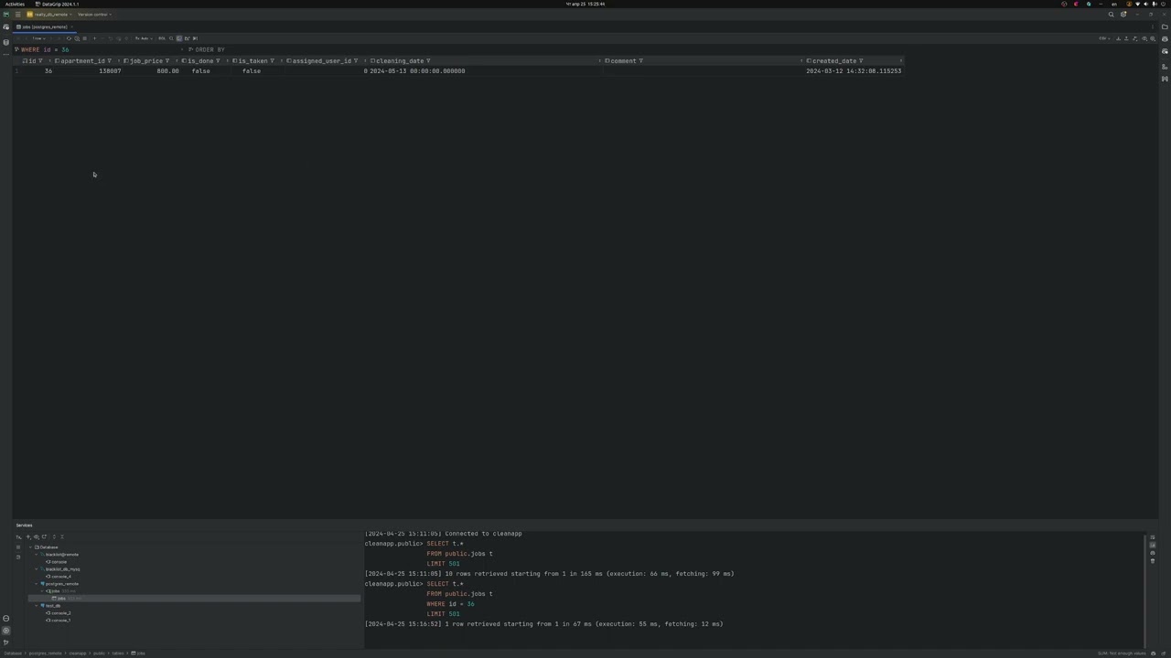
Task: Open the reality_db_remote project dropdown
Action: [49, 15]
